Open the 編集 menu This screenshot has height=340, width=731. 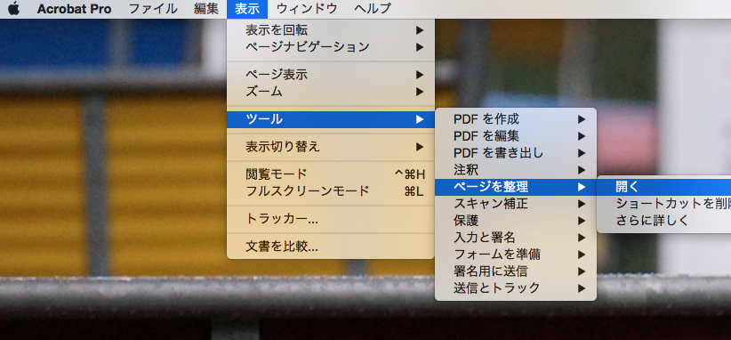click(x=206, y=9)
